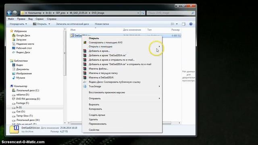Open Загрузки folder in favorites
Screen dimensions: 258x145
pos(21,39)
